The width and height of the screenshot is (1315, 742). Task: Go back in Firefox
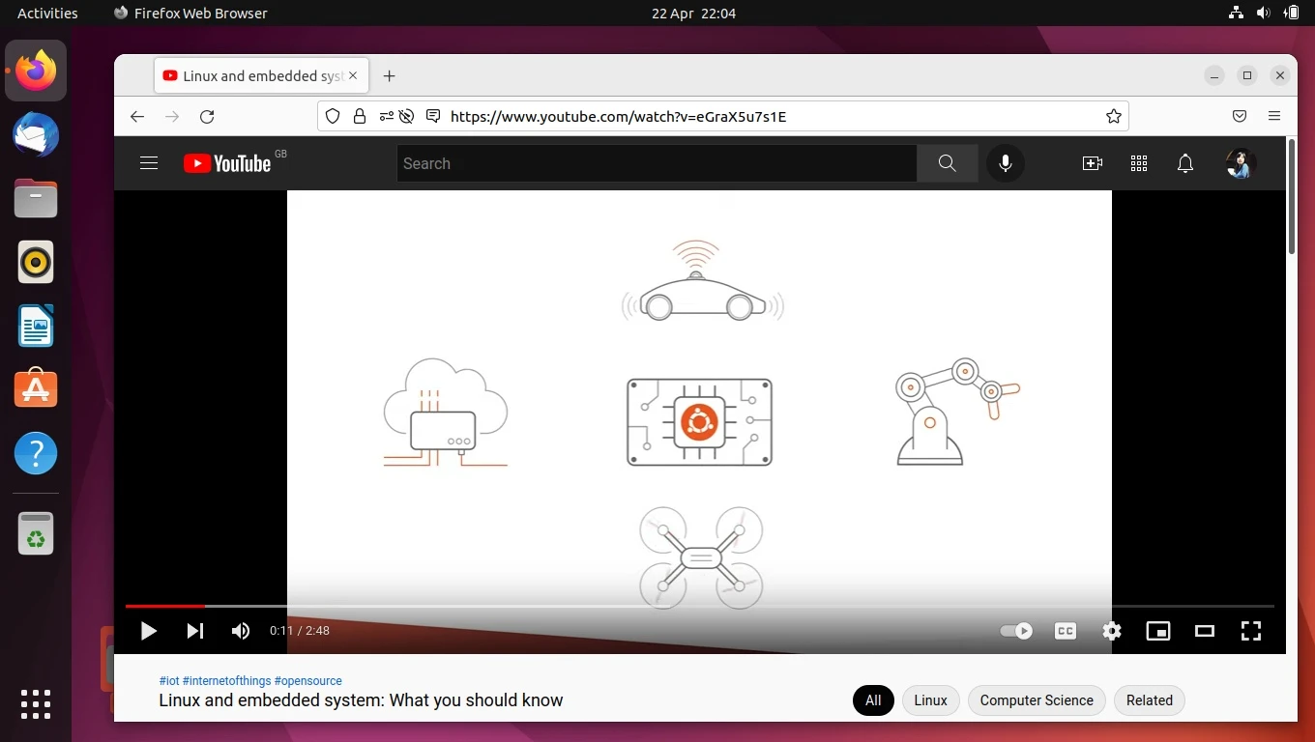(x=137, y=116)
